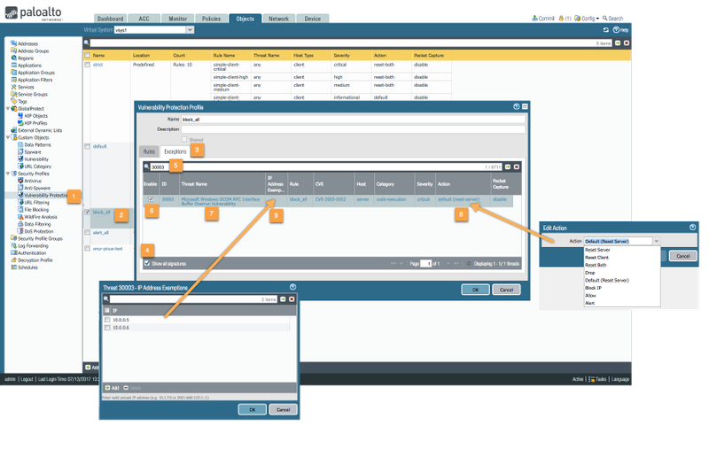Switch to the Rules tab in the profile dialog
This screenshot has height=449, width=709.
coord(149,151)
